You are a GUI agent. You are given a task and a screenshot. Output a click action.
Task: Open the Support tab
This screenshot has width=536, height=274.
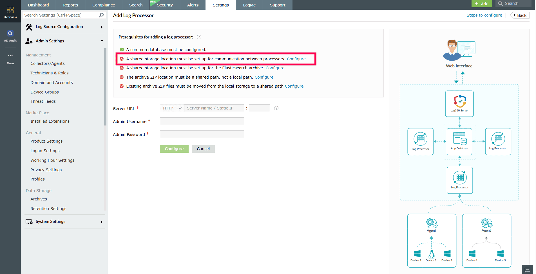(278, 5)
